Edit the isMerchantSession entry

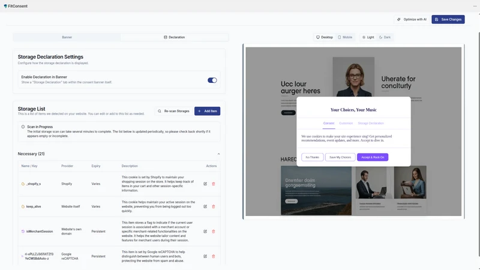tap(205, 232)
